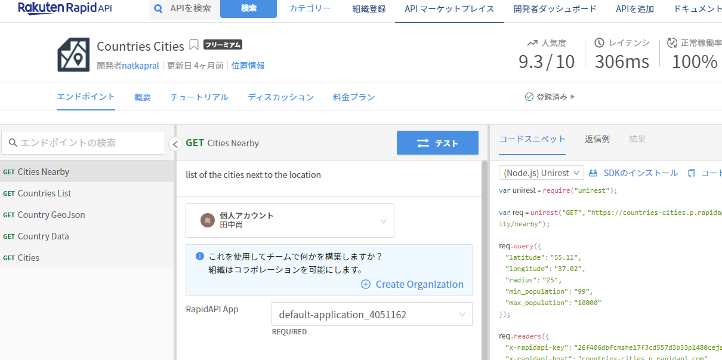722x360 pixels.
Task: Select the Cities Nearby endpoint
Action: 87,172
